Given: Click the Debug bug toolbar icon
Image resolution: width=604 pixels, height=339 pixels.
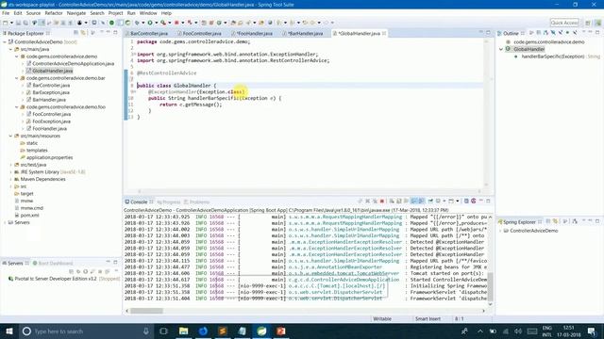Looking at the screenshot, I should point(137,23).
